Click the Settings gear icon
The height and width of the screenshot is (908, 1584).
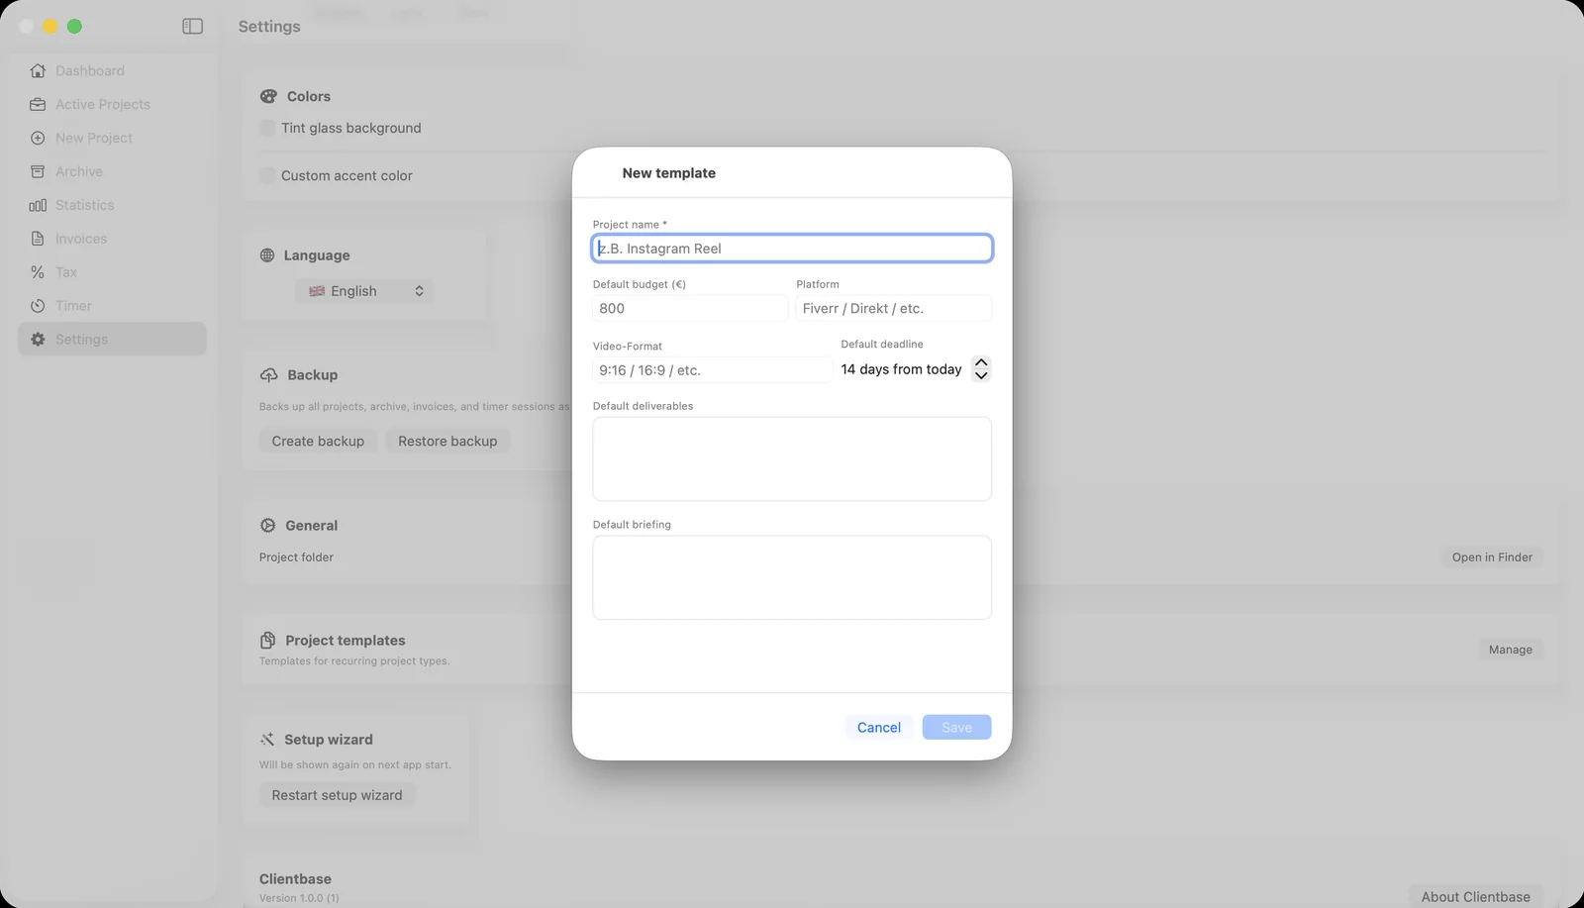click(x=38, y=340)
